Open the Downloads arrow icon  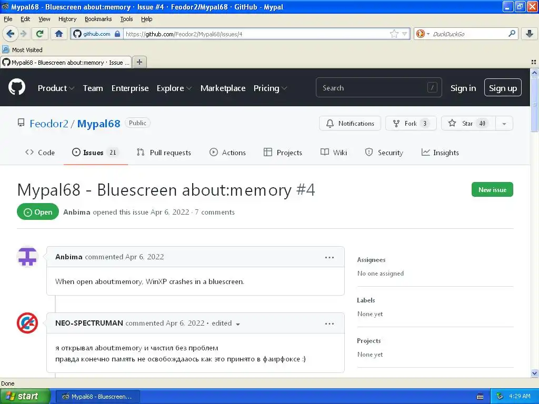click(x=530, y=34)
